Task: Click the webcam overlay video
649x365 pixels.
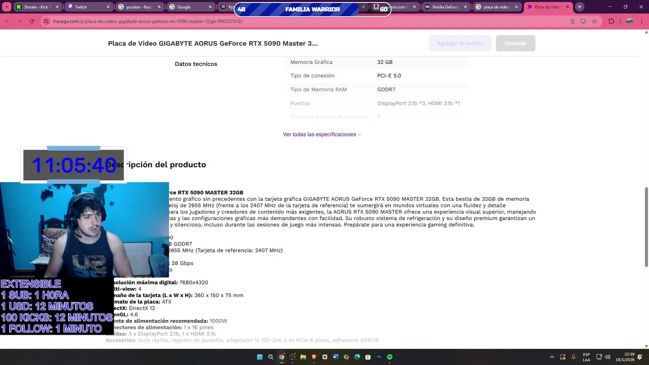Action: coord(84,230)
